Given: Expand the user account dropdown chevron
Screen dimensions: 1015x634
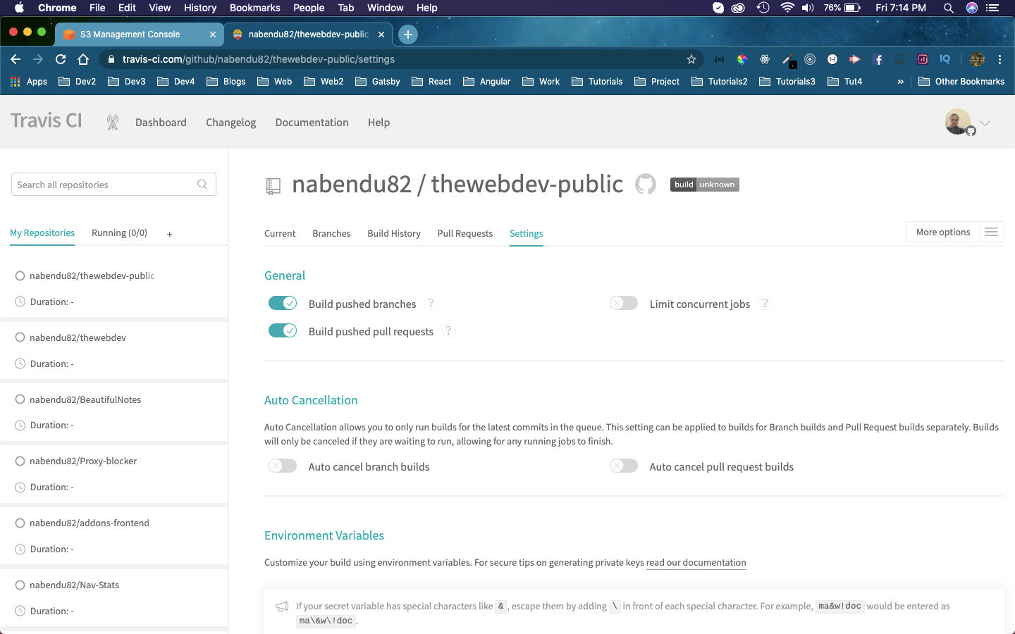Looking at the screenshot, I should click(985, 123).
